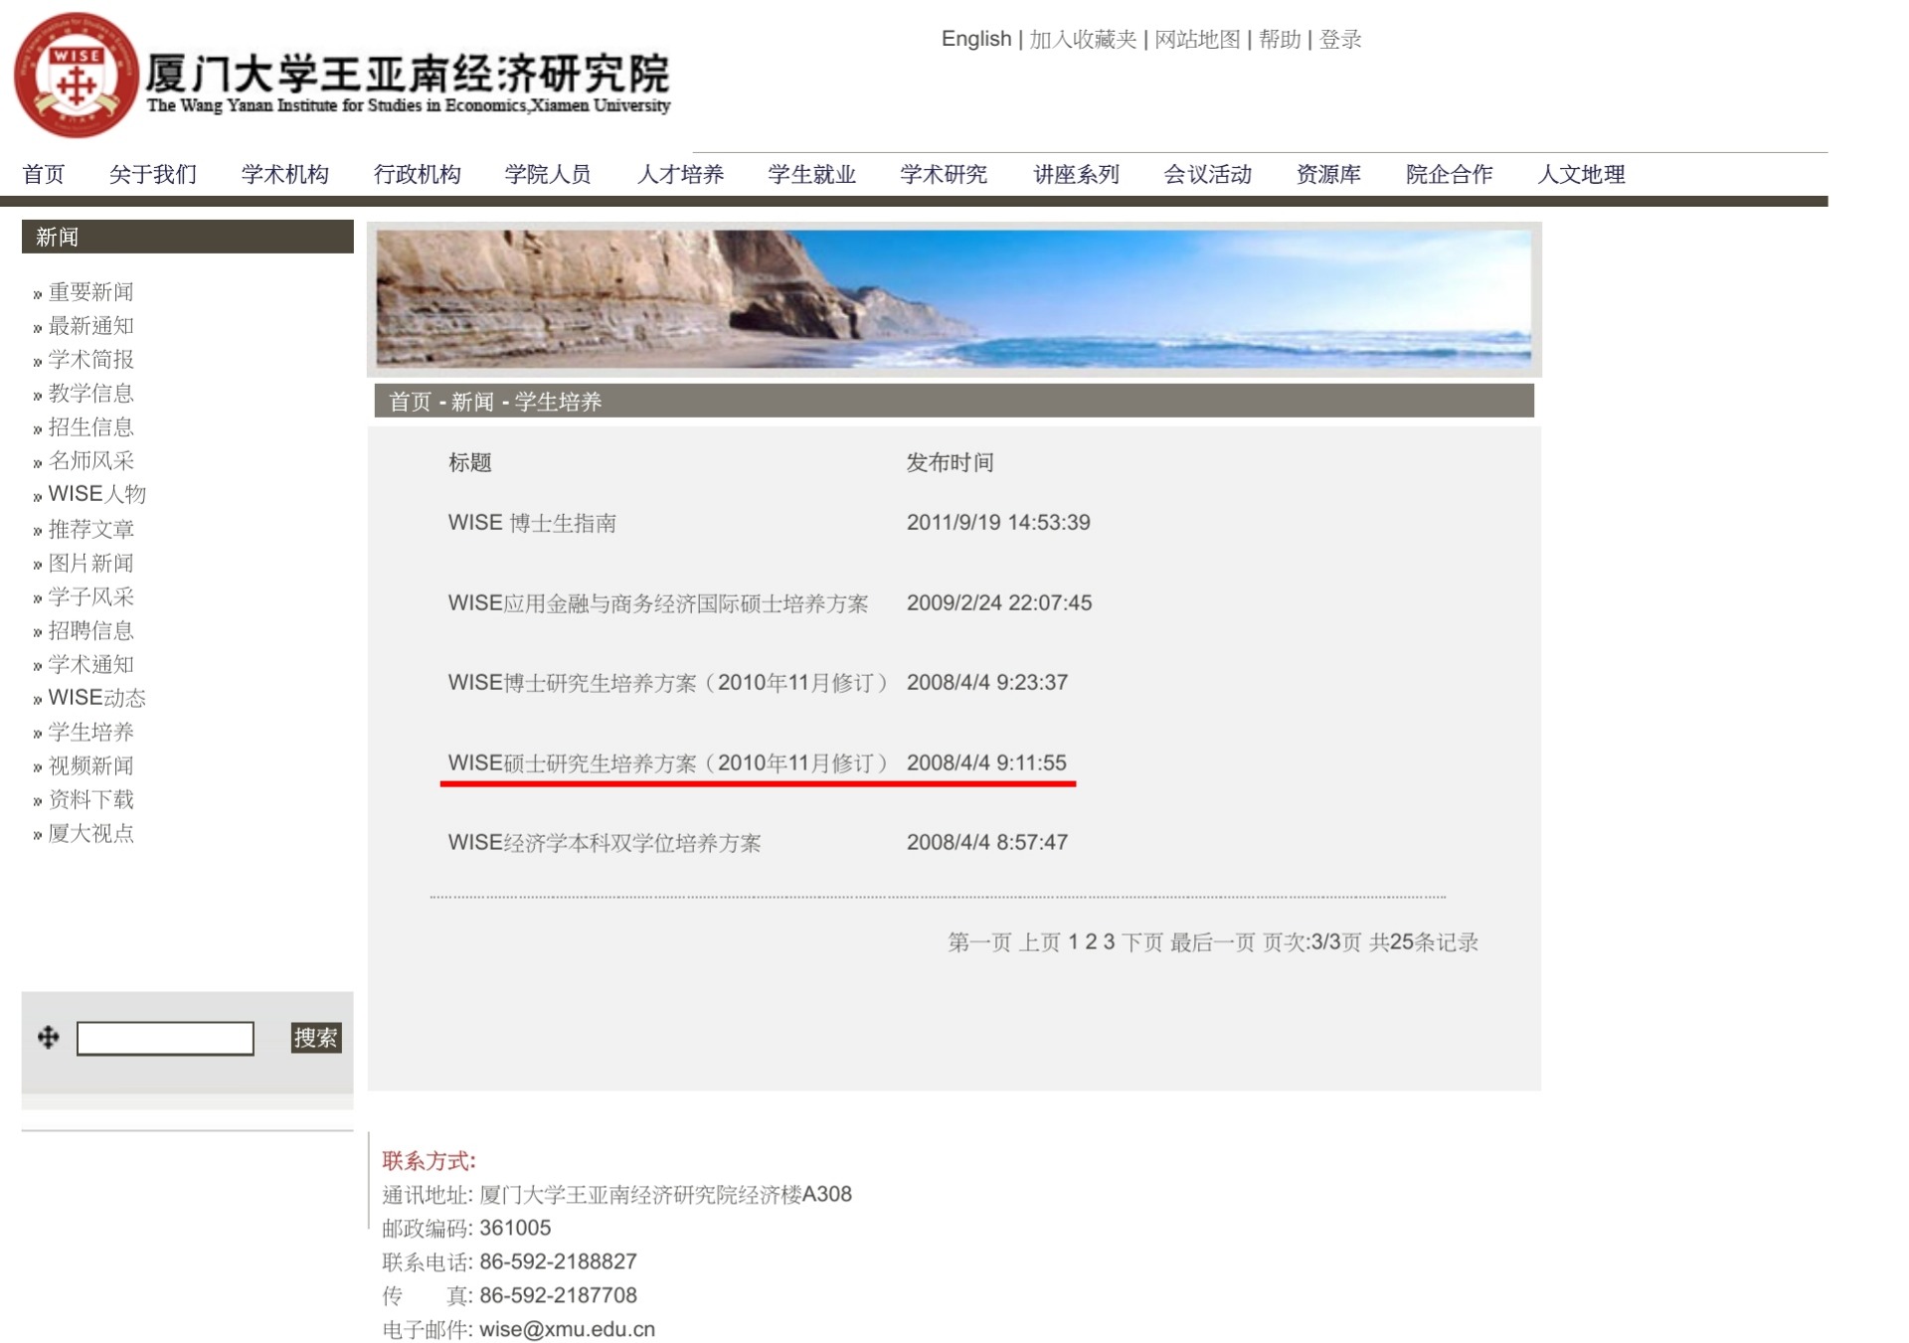The width and height of the screenshot is (1909, 1343).
Task: Click publish time 2009/2/24 22:07:45
Action: (x=999, y=603)
